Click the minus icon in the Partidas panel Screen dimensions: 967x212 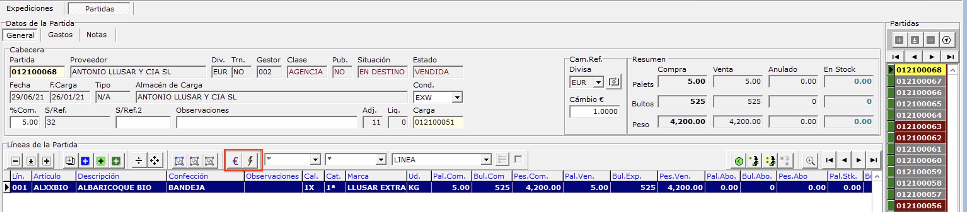click(930, 40)
